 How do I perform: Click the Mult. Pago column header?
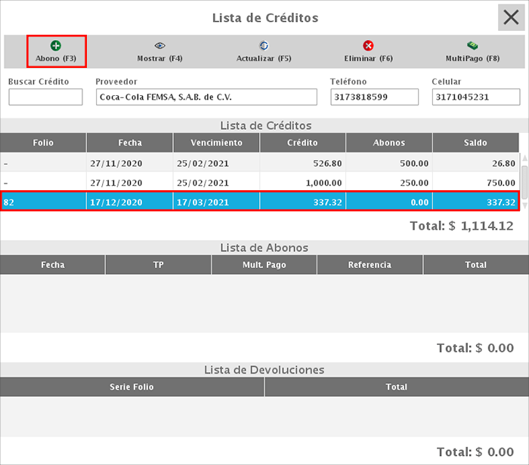point(264,265)
